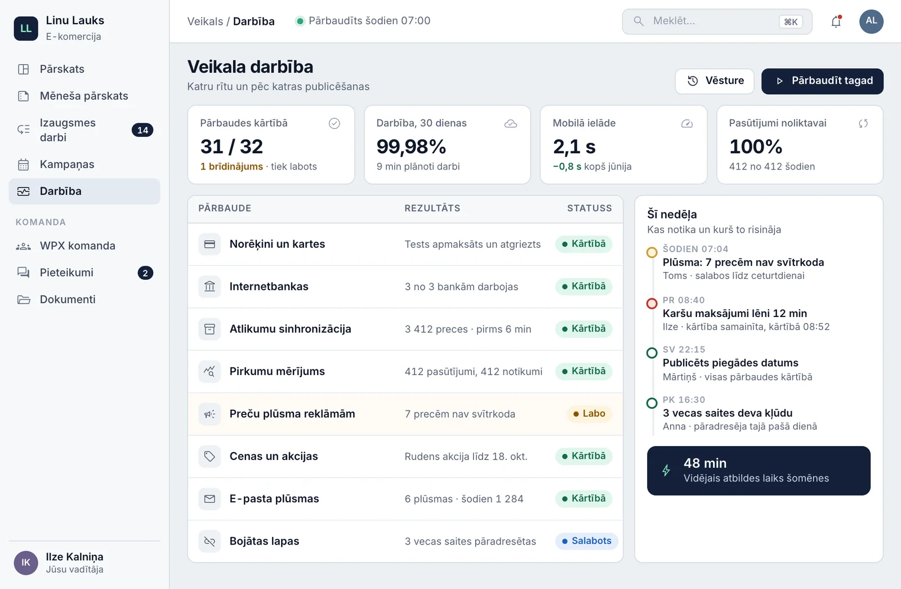Click the 48 min average response card
901x589 pixels.
coord(759,471)
